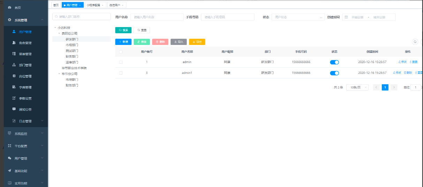The height and width of the screenshot is (187, 423).
Task: Expand the 日志管理 submenu chevron
Action: (x=42, y=121)
